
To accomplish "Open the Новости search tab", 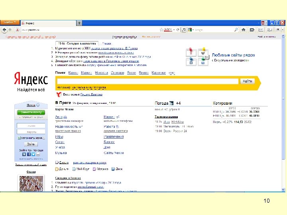I will coord(101,73).
